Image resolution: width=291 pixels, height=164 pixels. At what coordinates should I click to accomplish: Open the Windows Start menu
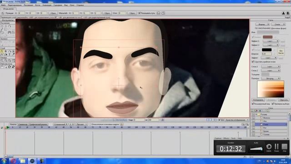pyautogui.click(x=4, y=161)
